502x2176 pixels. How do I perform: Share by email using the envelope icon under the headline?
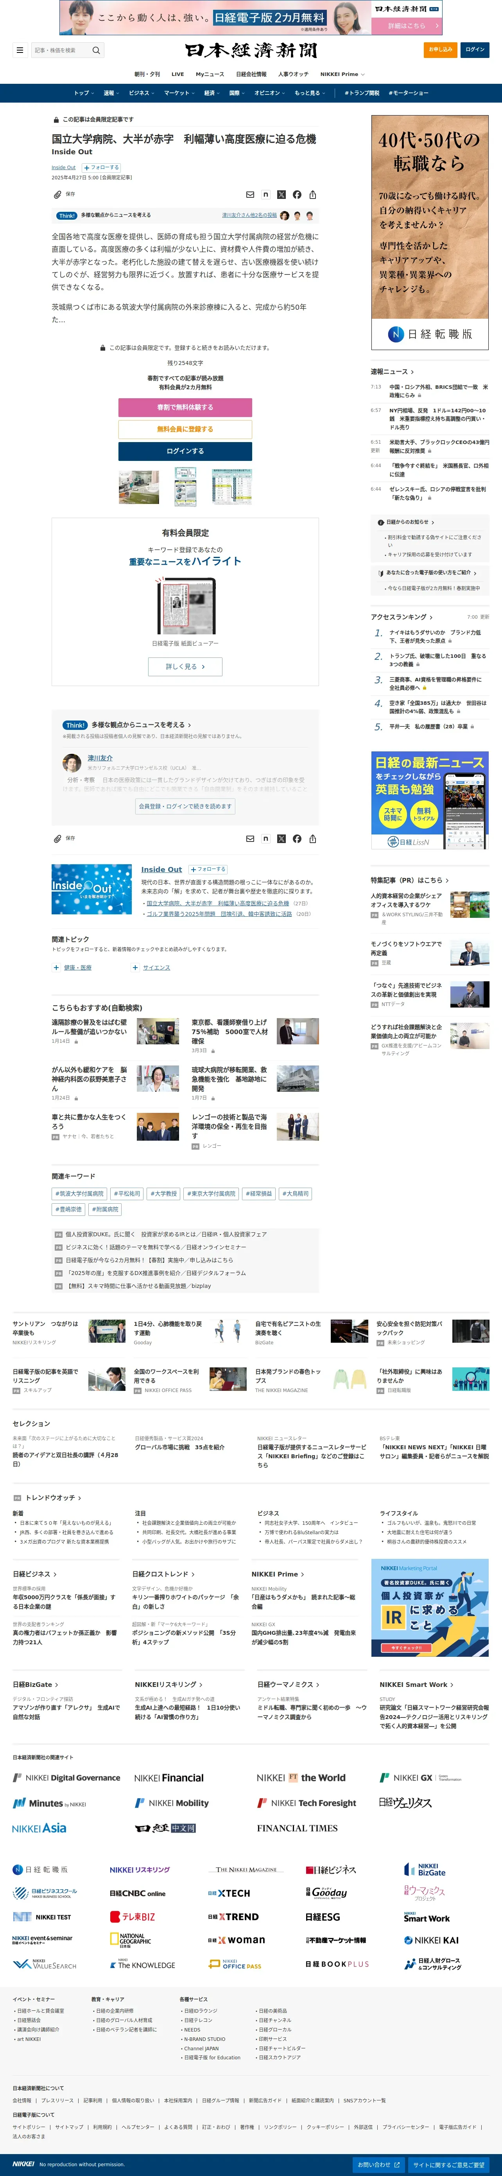250,194
